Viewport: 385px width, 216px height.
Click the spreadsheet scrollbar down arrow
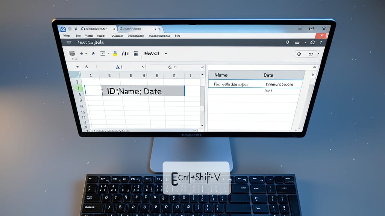click(202, 126)
